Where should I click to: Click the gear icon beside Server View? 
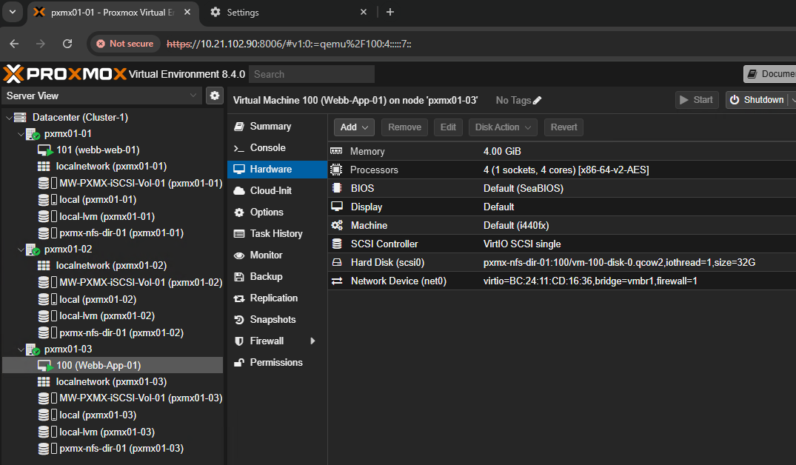click(214, 96)
